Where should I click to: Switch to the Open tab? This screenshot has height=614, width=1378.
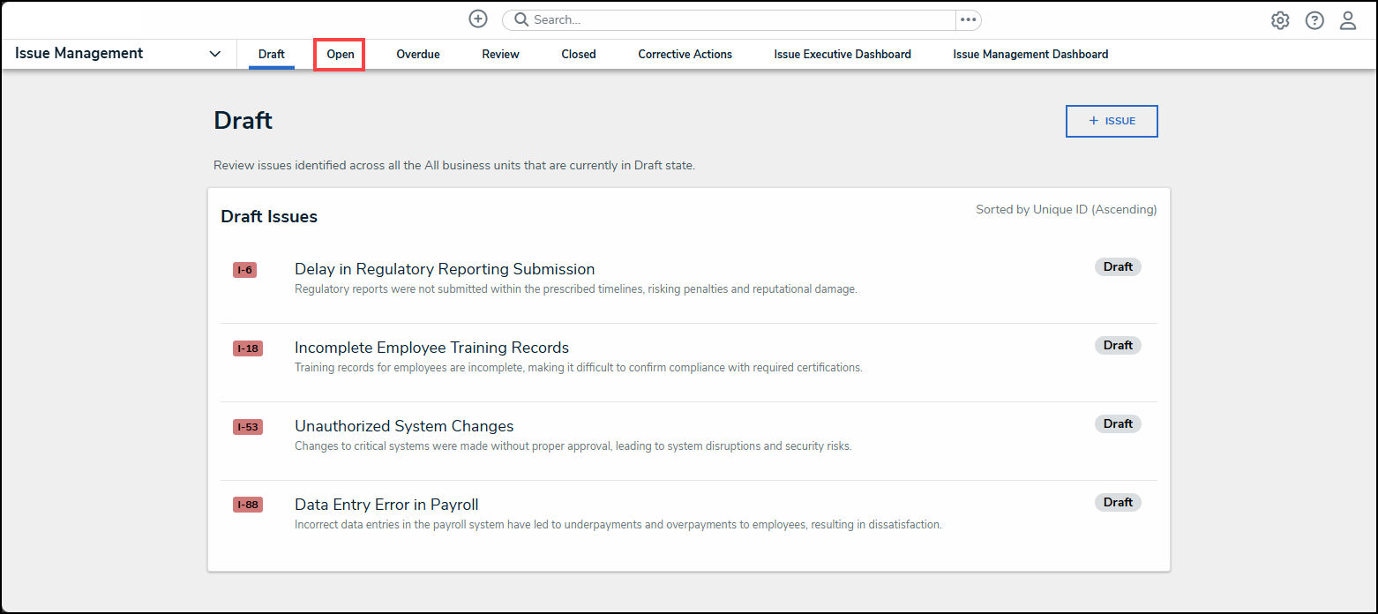[341, 54]
